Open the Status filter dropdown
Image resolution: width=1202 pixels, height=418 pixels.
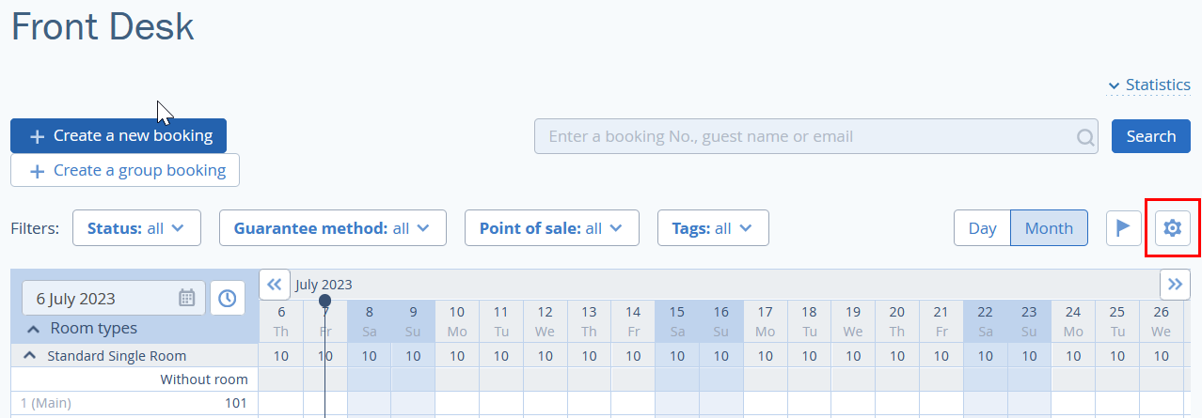pyautogui.click(x=136, y=228)
